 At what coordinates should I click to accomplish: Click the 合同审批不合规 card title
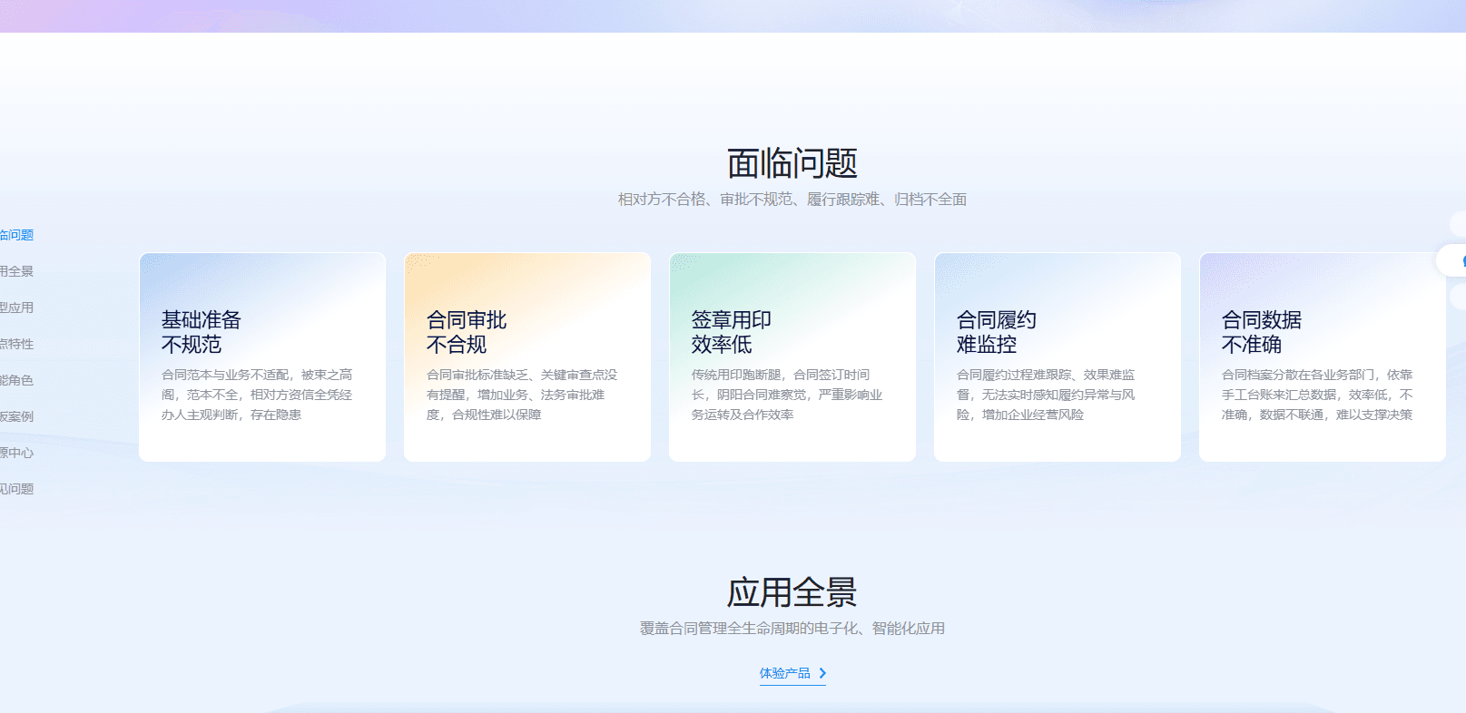[467, 332]
